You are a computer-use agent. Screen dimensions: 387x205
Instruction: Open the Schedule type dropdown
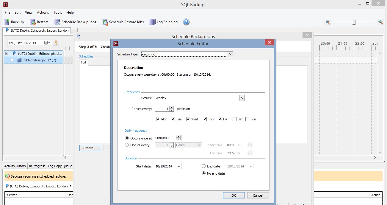click(x=230, y=54)
